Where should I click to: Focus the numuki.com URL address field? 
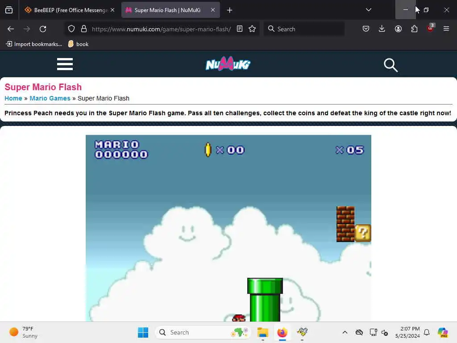(161, 29)
